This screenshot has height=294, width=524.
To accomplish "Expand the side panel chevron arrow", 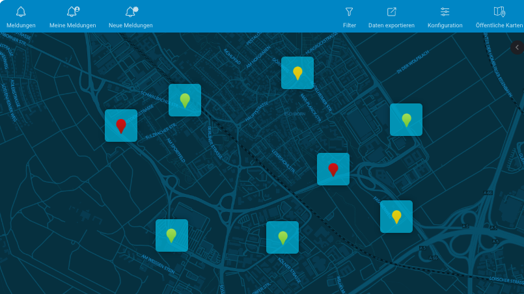I will pyautogui.click(x=517, y=47).
